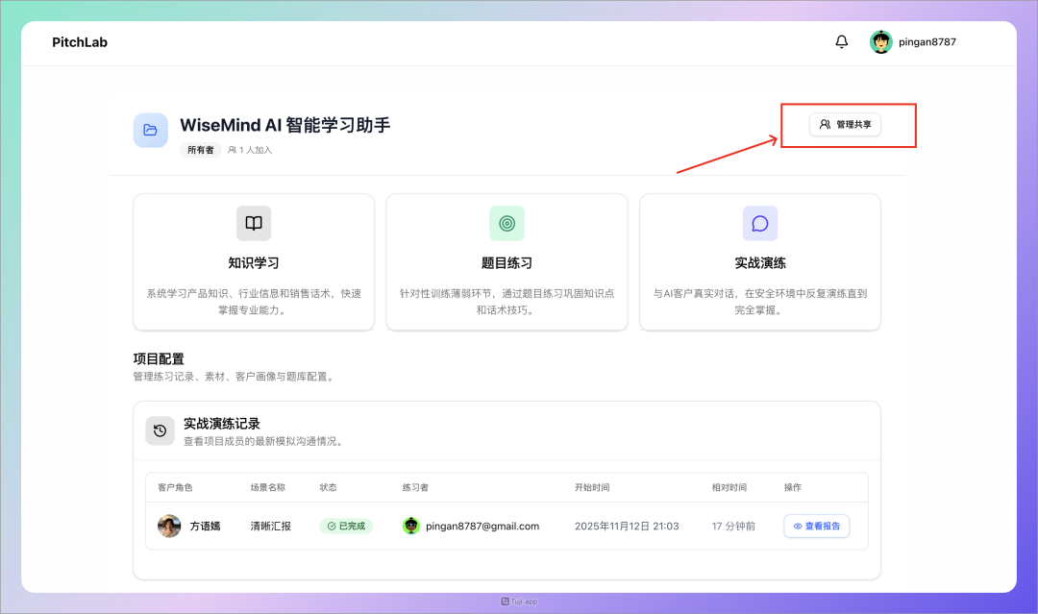Click the 操作 column header
1038x614 pixels.
[793, 487]
